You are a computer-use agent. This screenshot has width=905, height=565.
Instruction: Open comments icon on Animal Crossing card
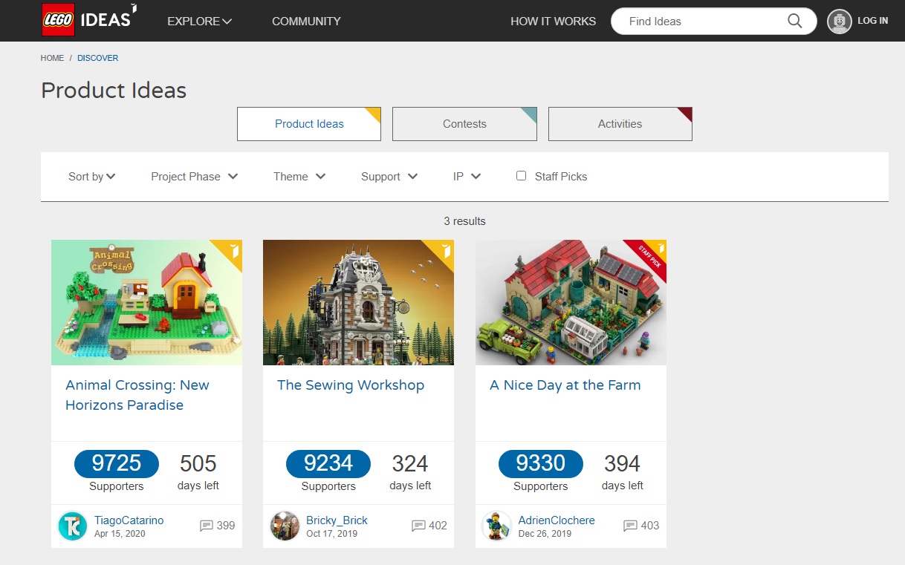pos(207,526)
